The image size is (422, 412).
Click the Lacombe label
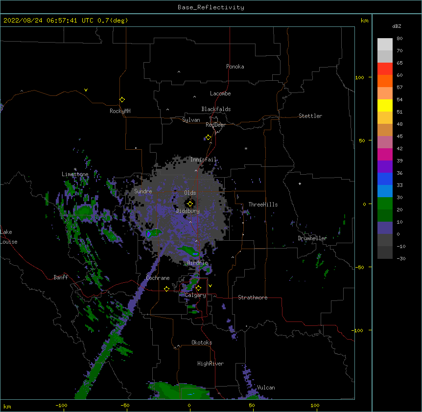point(220,93)
